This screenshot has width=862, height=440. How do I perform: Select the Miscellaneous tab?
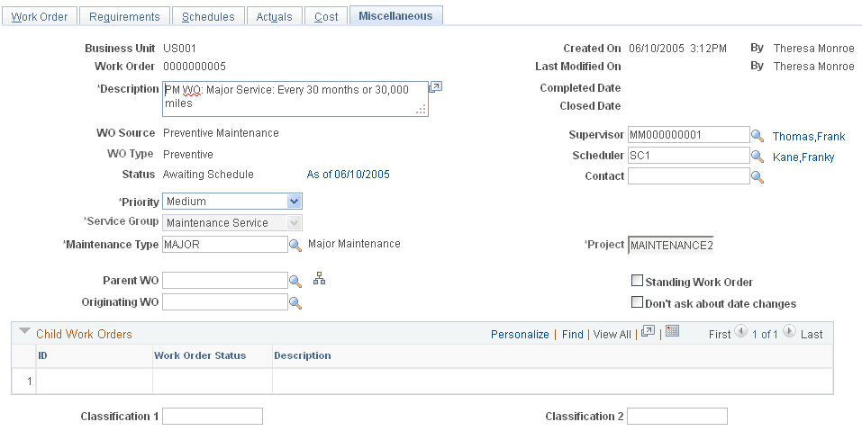pyautogui.click(x=395, y=16)
